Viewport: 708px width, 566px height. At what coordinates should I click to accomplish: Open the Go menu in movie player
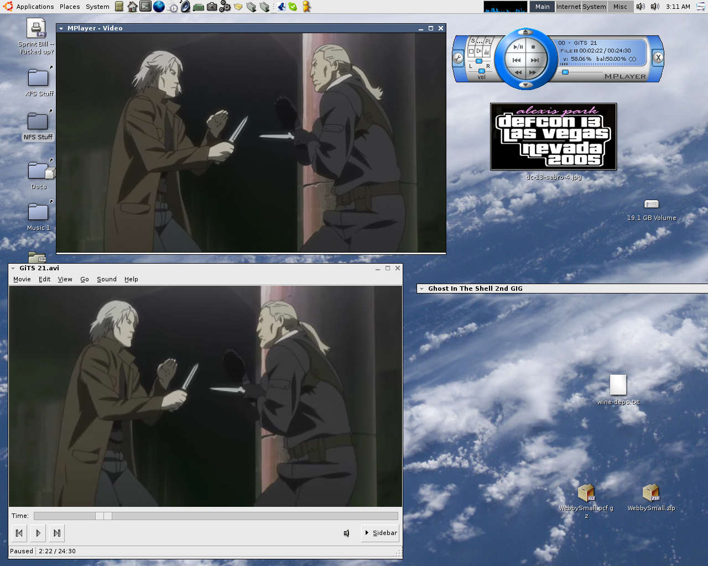85,279
